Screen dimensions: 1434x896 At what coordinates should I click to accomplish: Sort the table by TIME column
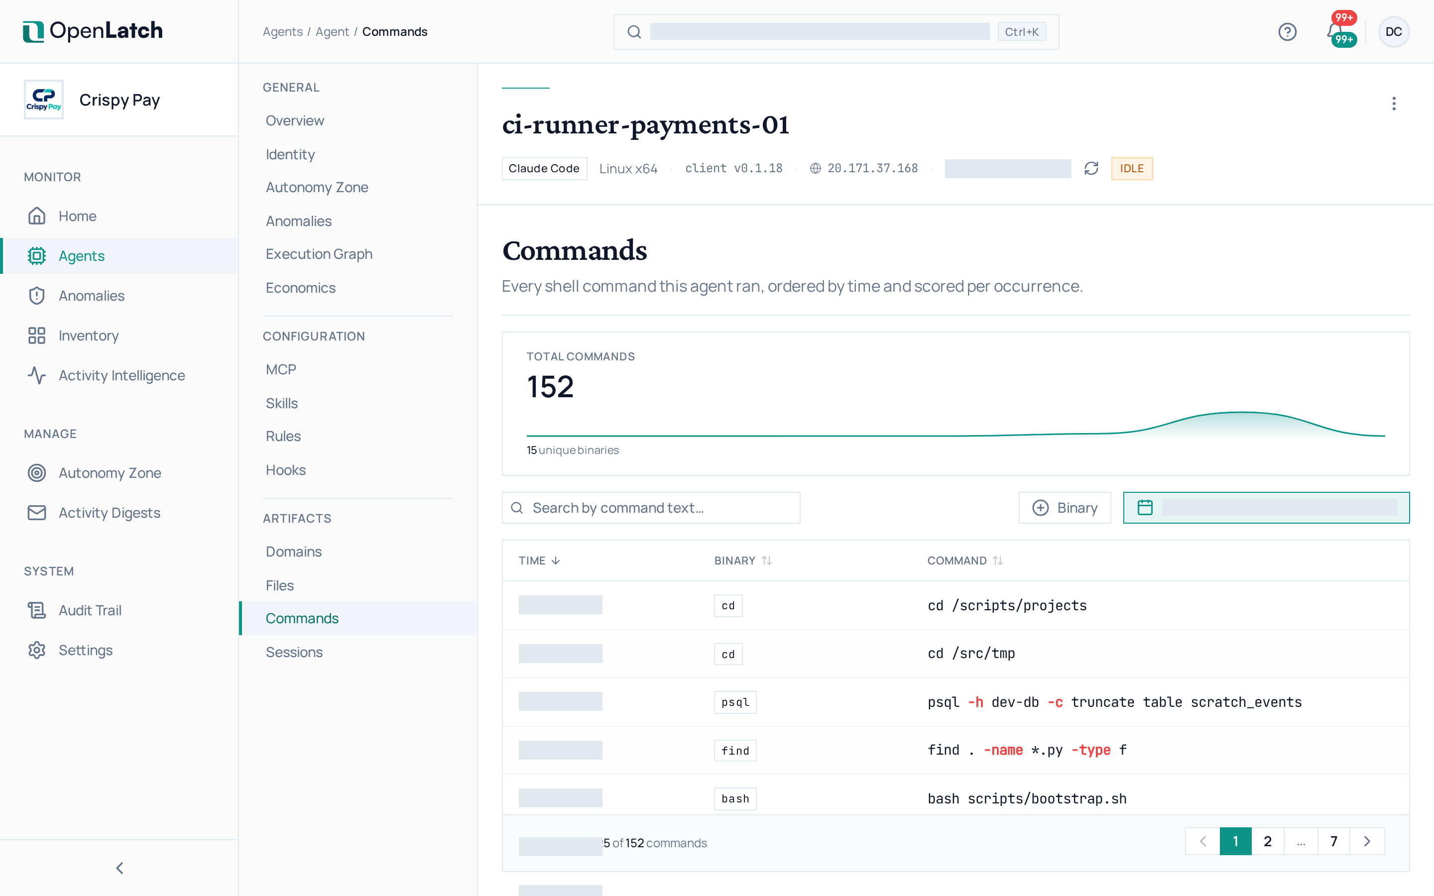pos(539,560)
